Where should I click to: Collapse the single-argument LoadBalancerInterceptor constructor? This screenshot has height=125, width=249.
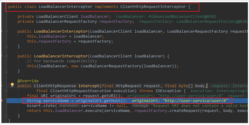[6, 56]
